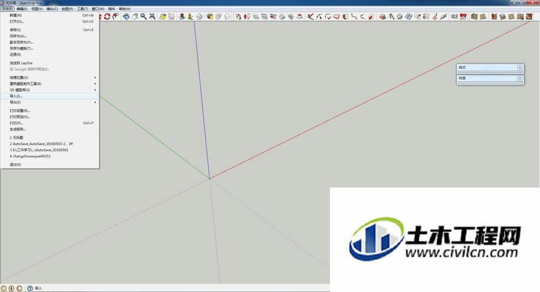540x292 pixels.
Task: Click the red Rotate tool icon
Action: point(107,17)
